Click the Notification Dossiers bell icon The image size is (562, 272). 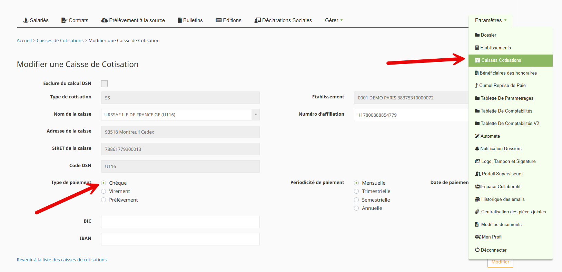477,148
